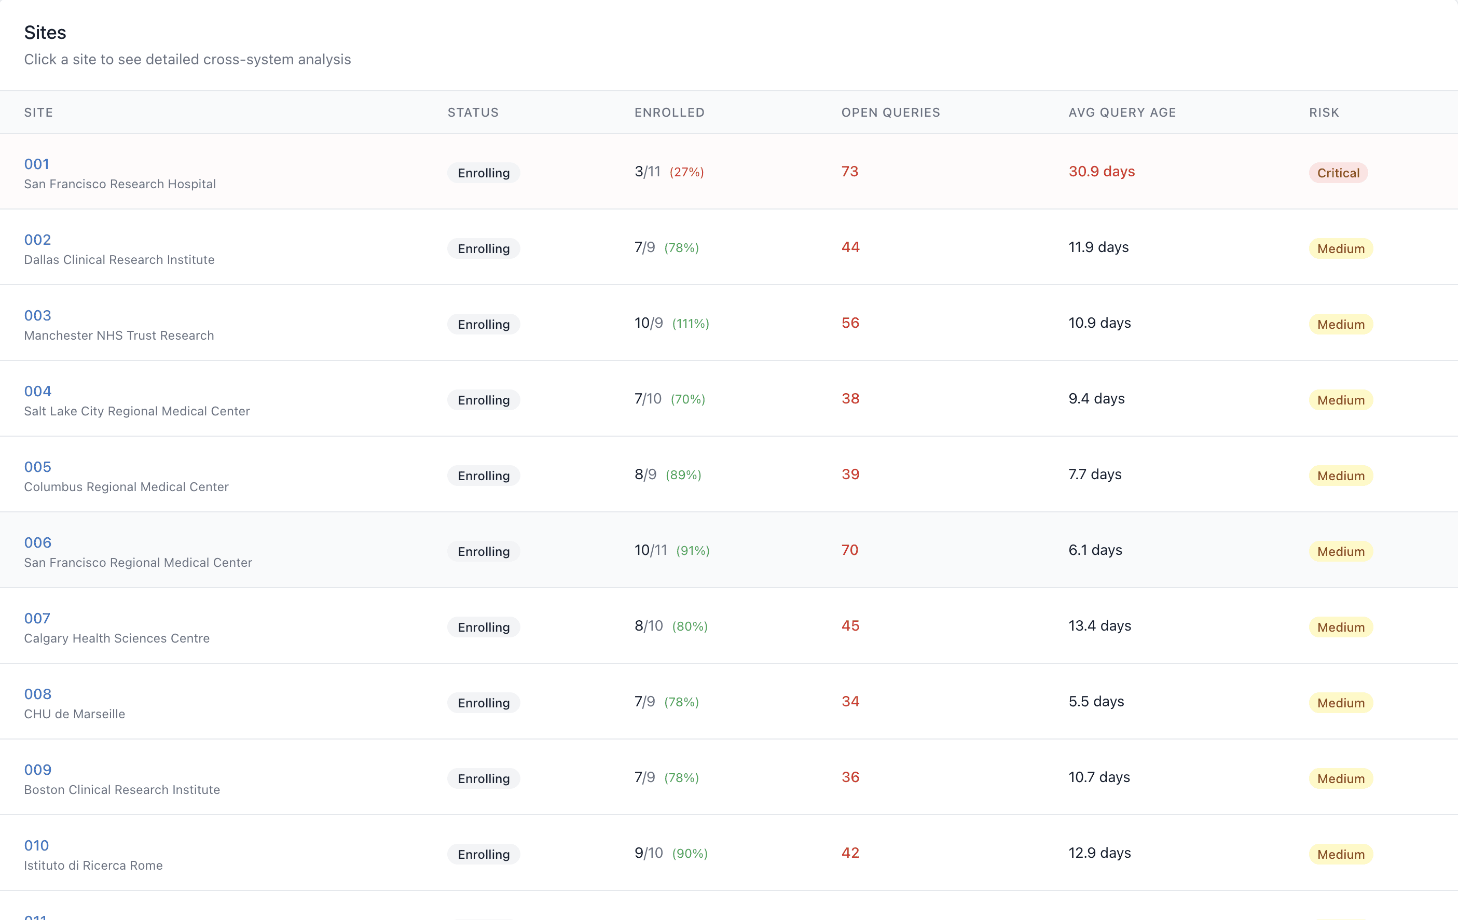Viewport: 1458px width, 920px height.
Task: Click the Status column header
Action: 473,113
